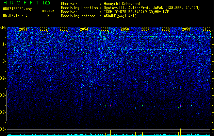The width and height of the screenshot is (214, 136).
Task: Click the 2053 time marker
Action: click(x=64, y=29)
